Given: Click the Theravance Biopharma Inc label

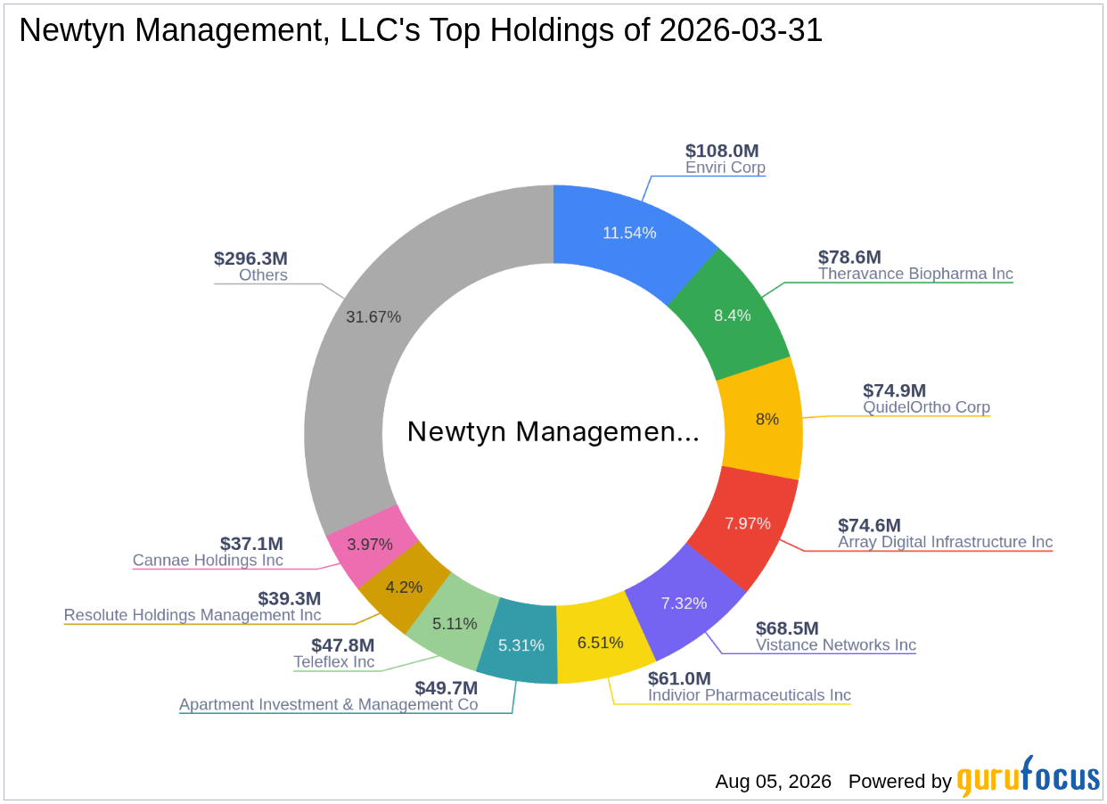Looking at the screenshot, I should (x=915, y=274).
